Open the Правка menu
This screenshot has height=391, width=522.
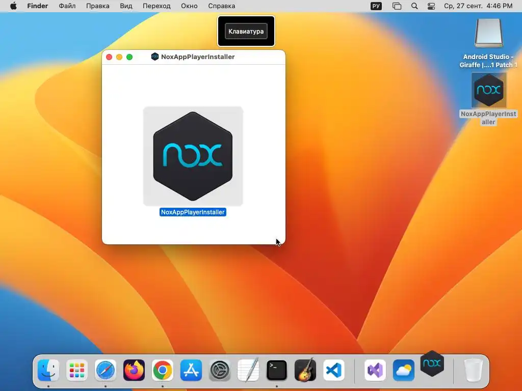coord(97,6)
